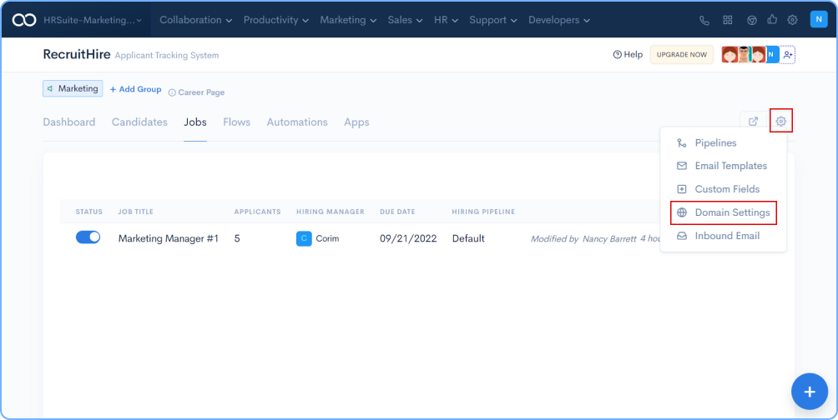Screen dimensions: 838x420
Task: Open the Productivity dropdown menu
Action: [275, 20]
